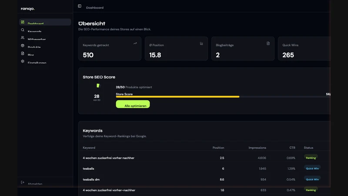This screenshot has width=348, height=196.
Task: Click the position 8.6 value
Action: [222, 179]
